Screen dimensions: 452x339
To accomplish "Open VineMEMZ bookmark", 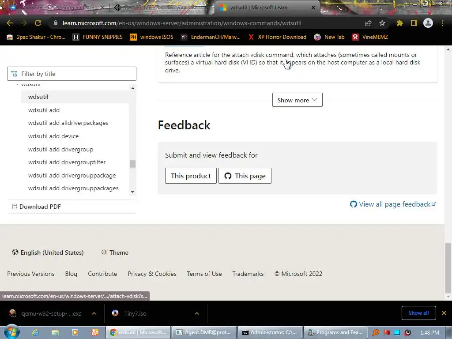I will [370, 37].
